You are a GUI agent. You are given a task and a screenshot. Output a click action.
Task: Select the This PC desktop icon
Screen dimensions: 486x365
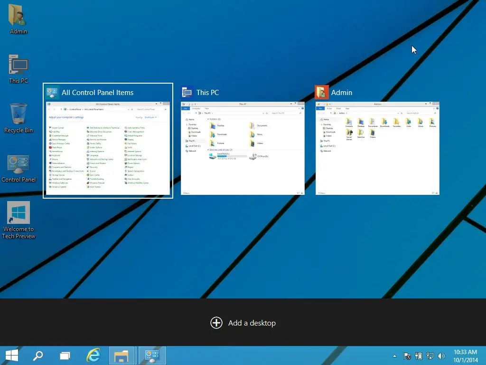(19, 69)
